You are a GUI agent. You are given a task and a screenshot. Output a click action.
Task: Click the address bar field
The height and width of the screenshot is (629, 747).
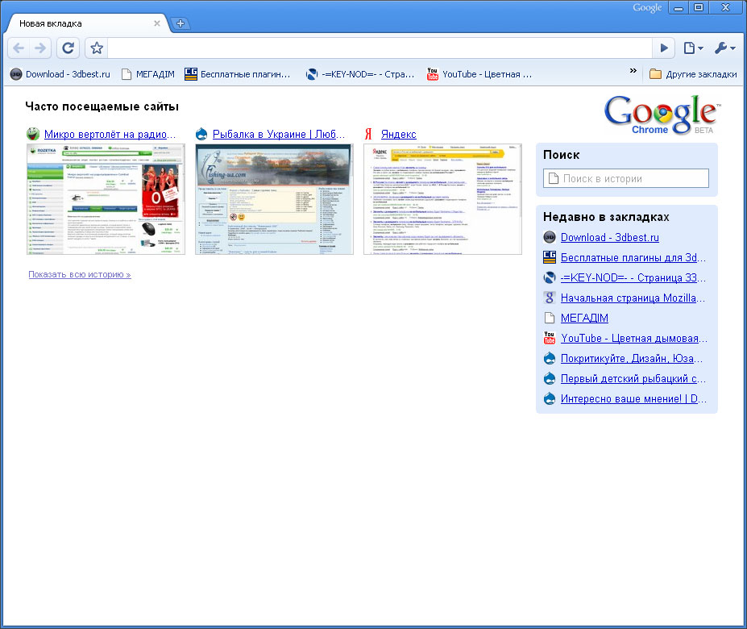(x=379, y=48)
